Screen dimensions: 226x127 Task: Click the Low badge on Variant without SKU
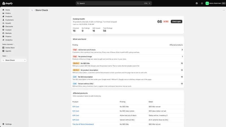coord(75,84)
